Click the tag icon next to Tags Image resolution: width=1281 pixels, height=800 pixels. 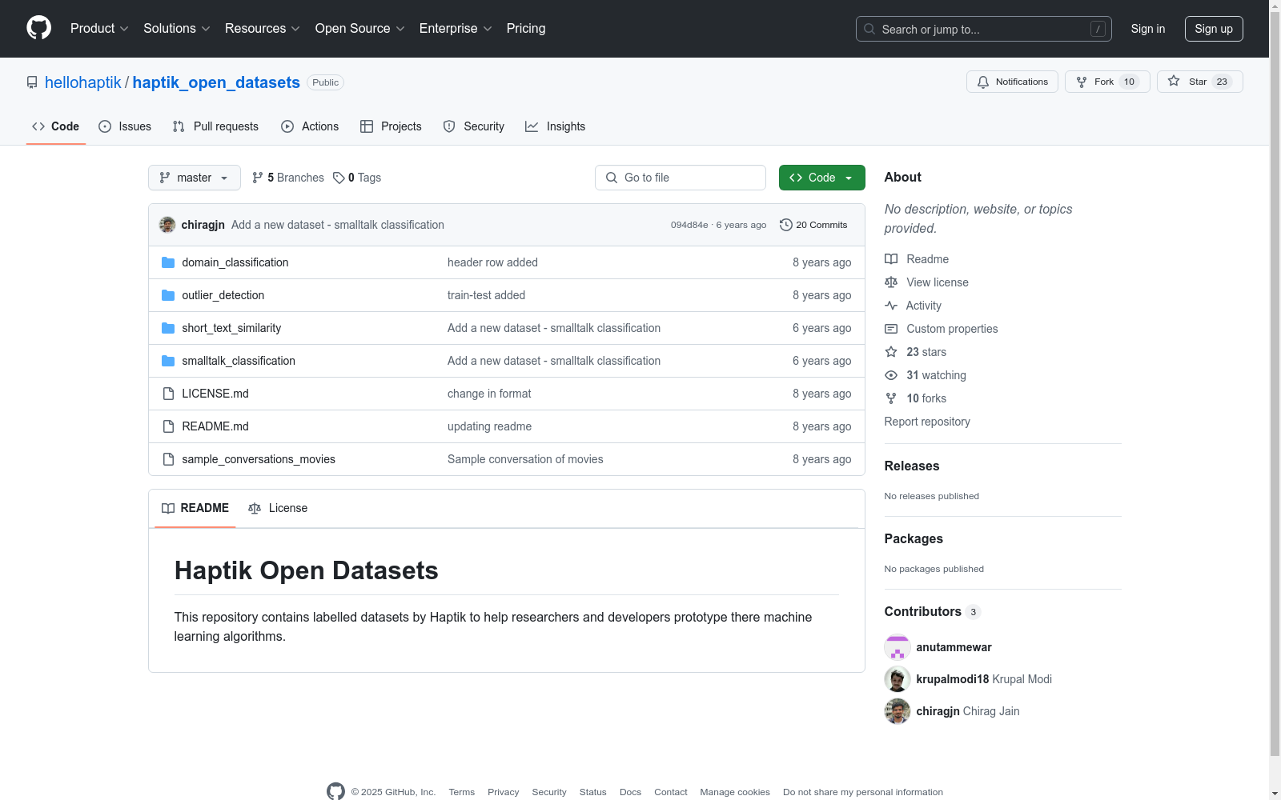pos(339,178)
